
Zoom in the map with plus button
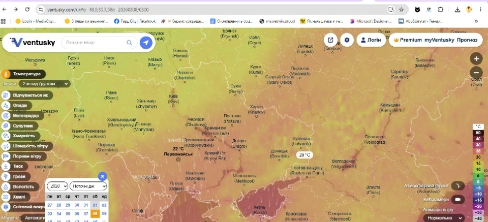476,58
